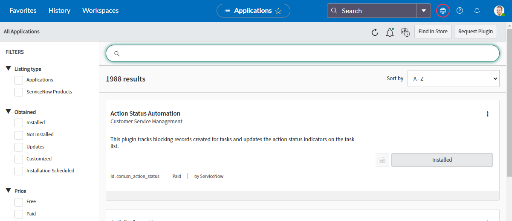This screenshot has width=512, height=221.
Task: Click the Applications title pill
Action: (253, 11)
